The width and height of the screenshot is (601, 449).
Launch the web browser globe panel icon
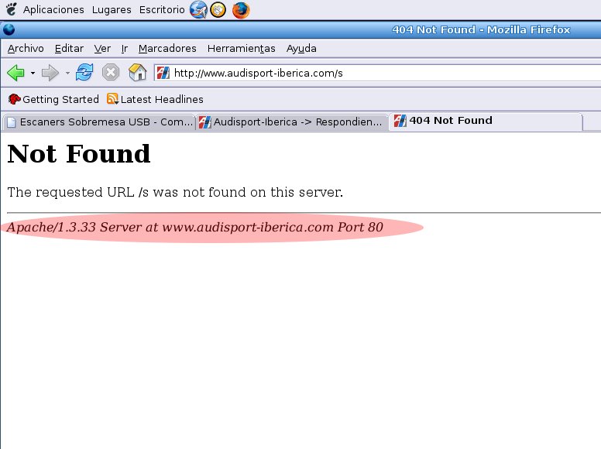coord(198,9)
